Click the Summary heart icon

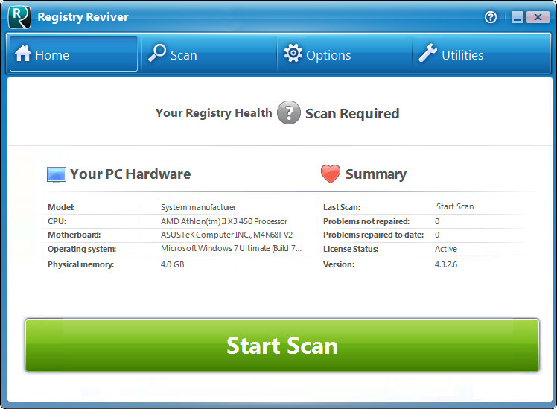point(331,174)
